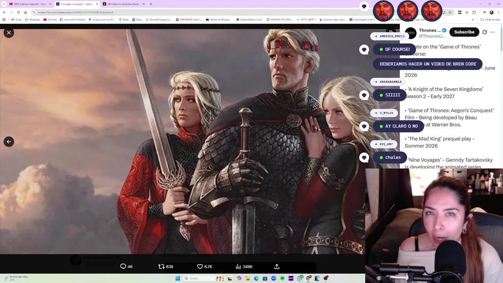Viewport: 503px width, 283px height.
Task: Click the heart beside 'SIIIII' chat message
Action: (x=364, y=95)
